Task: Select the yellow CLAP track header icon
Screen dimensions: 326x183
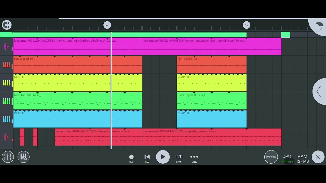Action: point(6,83)
